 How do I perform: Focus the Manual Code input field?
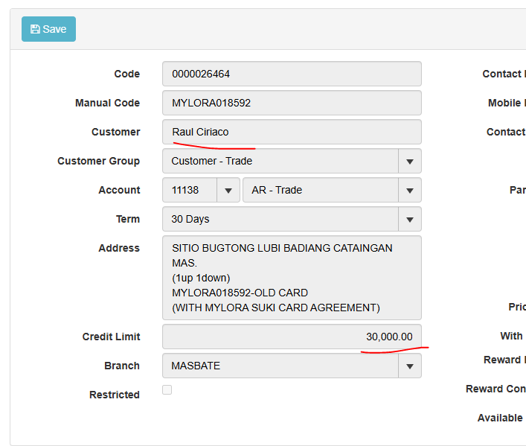point(291,103)
